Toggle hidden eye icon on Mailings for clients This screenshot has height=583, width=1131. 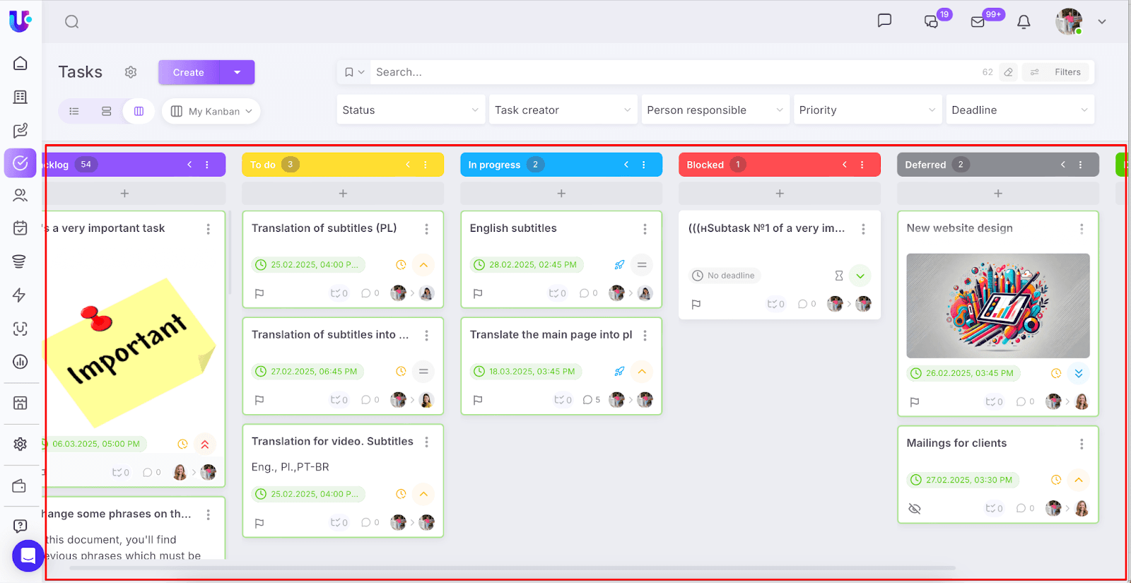pos(915,509)
